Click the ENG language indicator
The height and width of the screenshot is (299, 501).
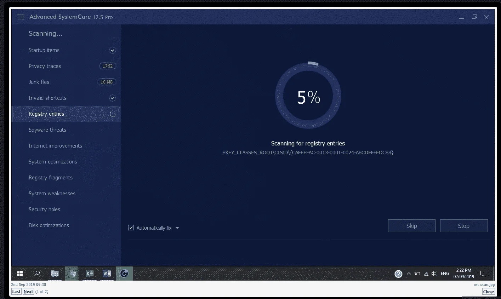click(445, 274)
